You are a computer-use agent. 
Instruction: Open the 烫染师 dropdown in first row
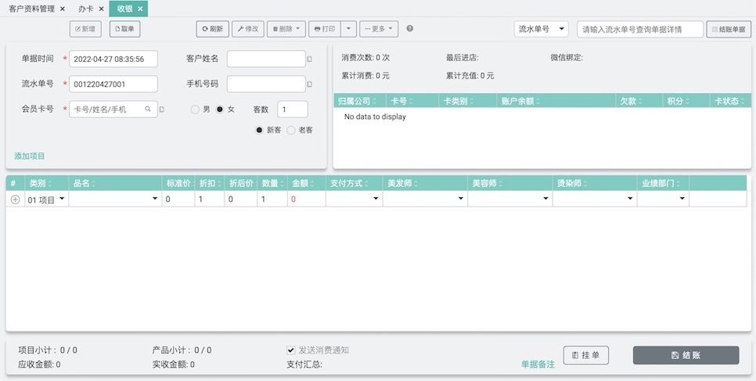tap(595, 199)
